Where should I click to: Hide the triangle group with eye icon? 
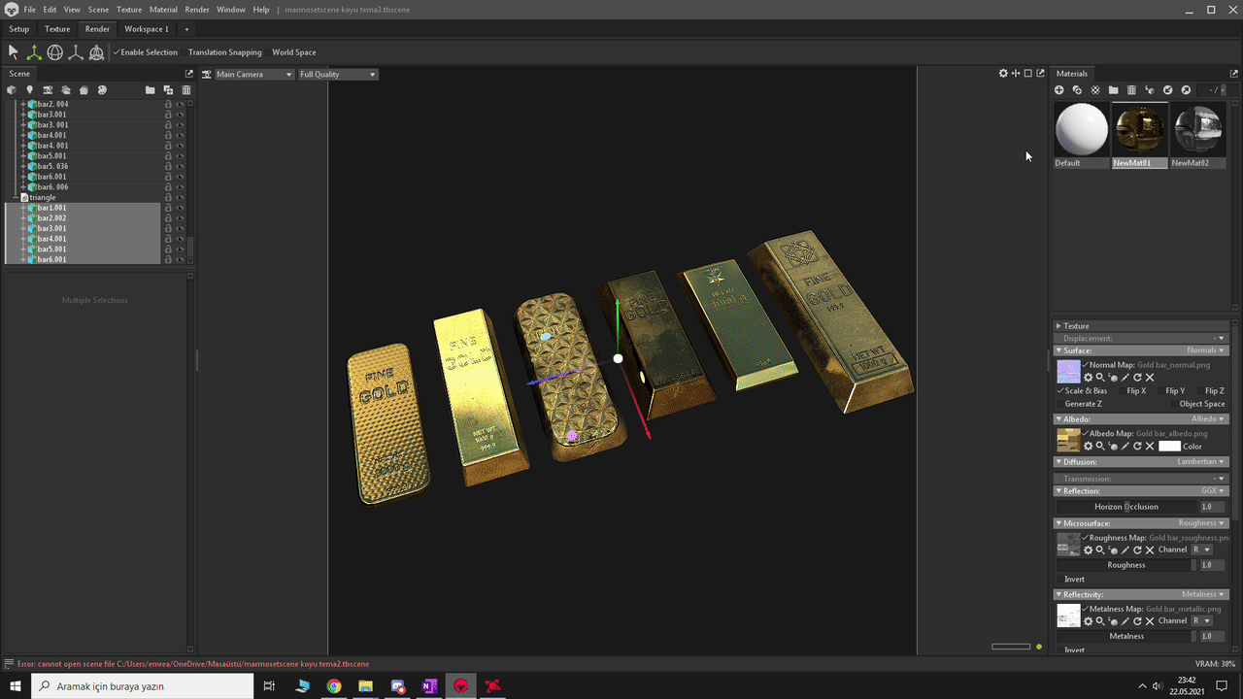click(x=180, y=197)
